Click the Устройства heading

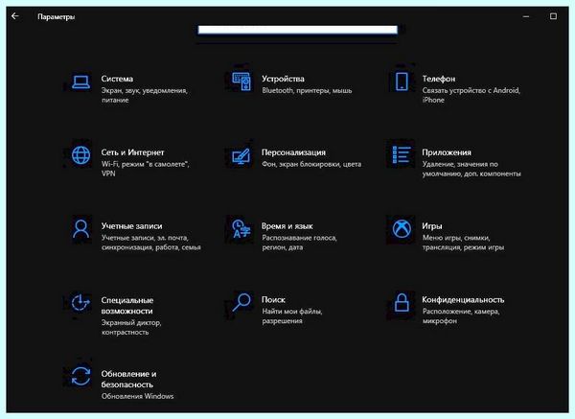point(283,79)
